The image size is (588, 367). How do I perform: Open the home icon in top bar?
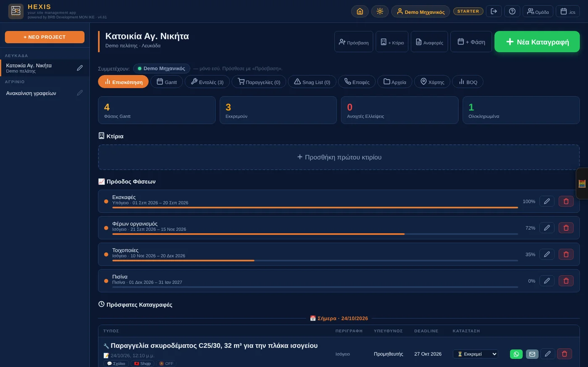360,11
